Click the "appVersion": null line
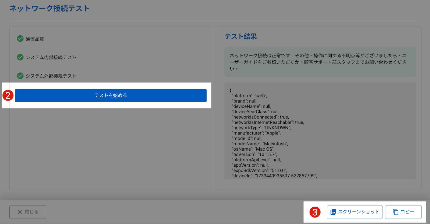The image size is (430, 224). coord(250,165)
